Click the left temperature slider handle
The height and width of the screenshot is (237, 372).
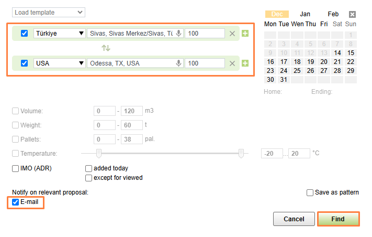(98, 153)
